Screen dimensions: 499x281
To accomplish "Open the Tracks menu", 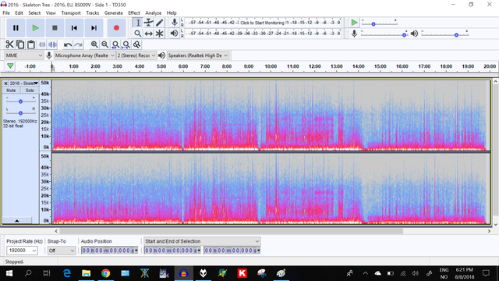I will coord(92,13).
